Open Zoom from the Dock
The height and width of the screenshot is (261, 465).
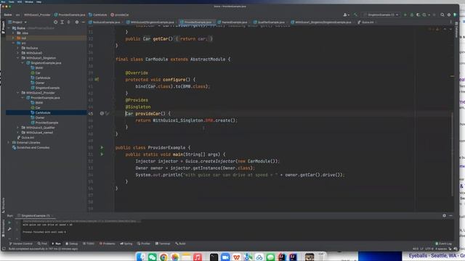pyautogui.click(x=225, y=257)
